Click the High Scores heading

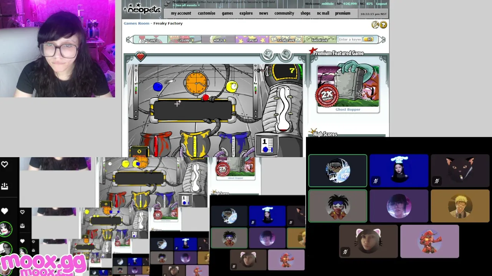tap(325, 134)
